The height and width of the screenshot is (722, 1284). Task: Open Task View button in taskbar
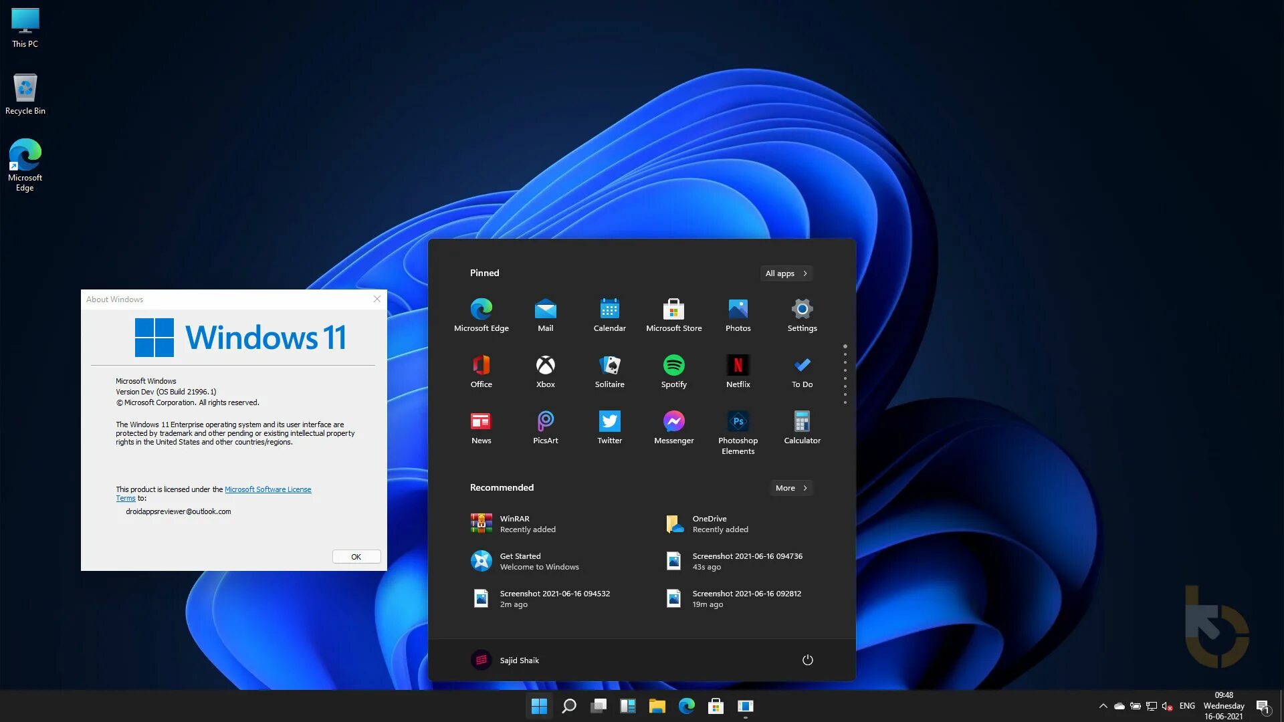tap(598, 705)
